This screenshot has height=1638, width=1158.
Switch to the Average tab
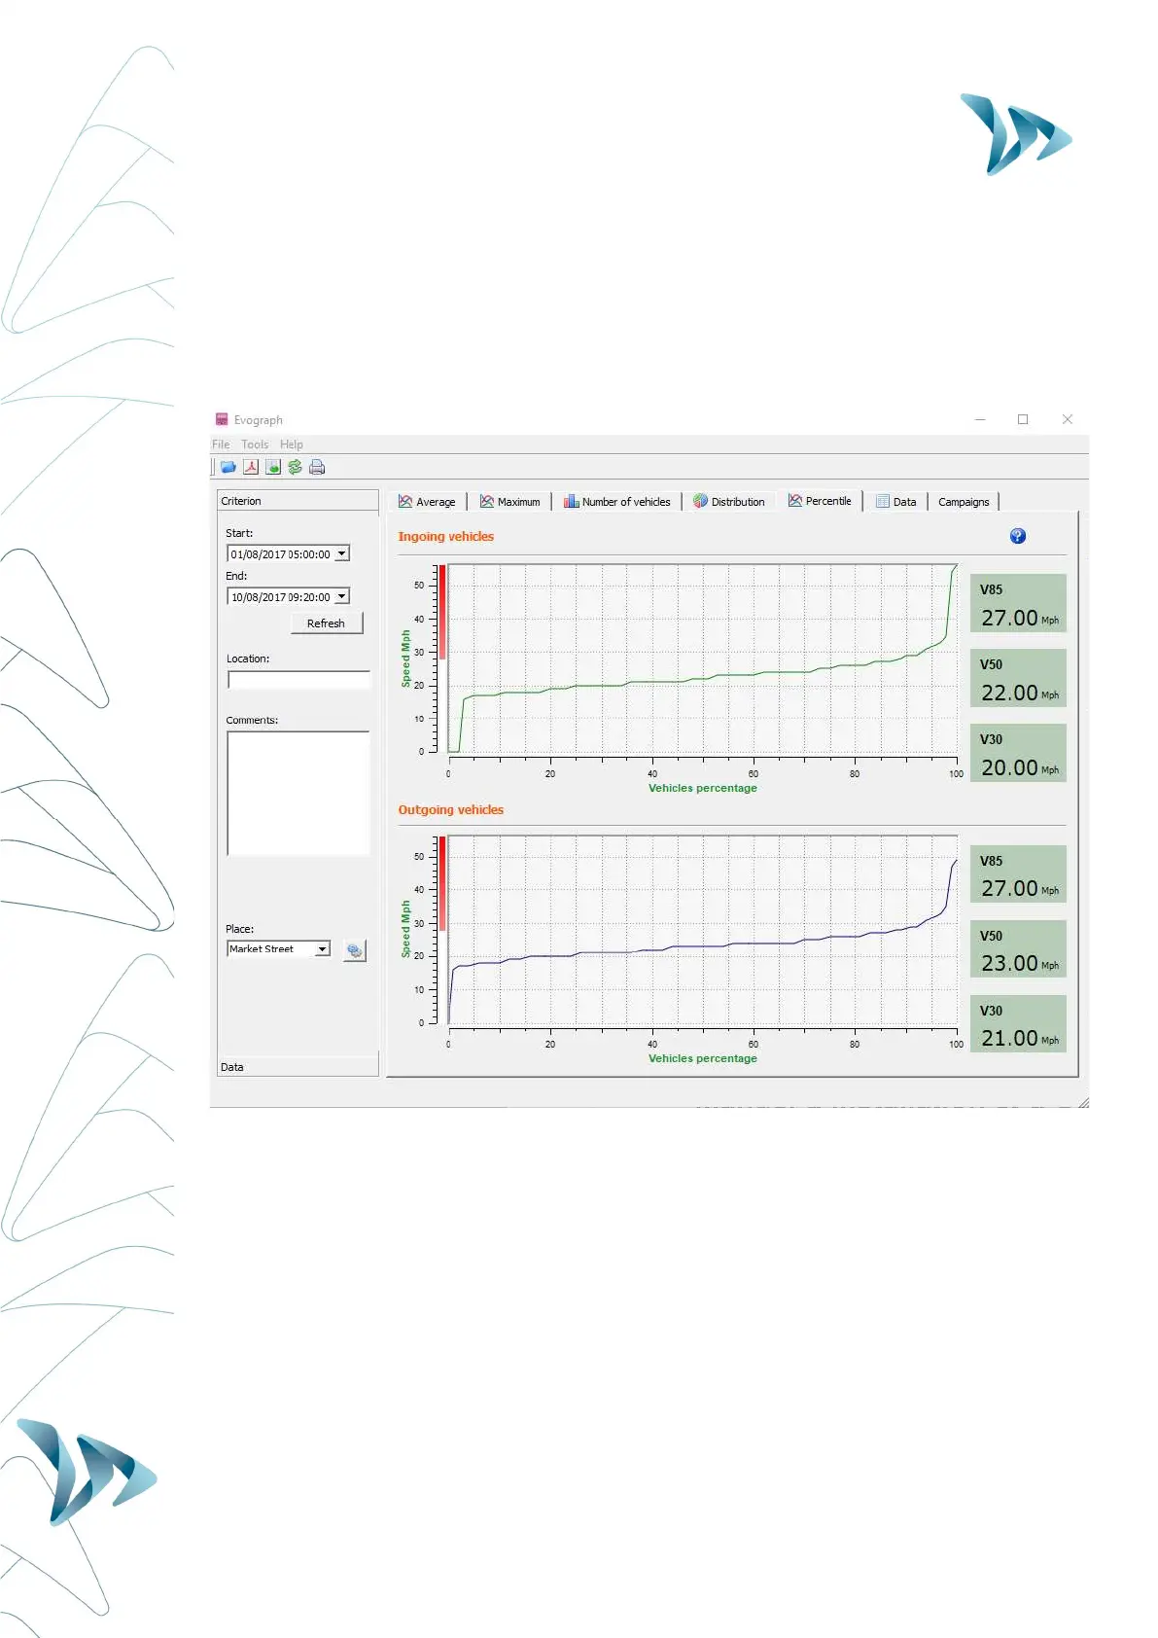[x=427, y=502]
